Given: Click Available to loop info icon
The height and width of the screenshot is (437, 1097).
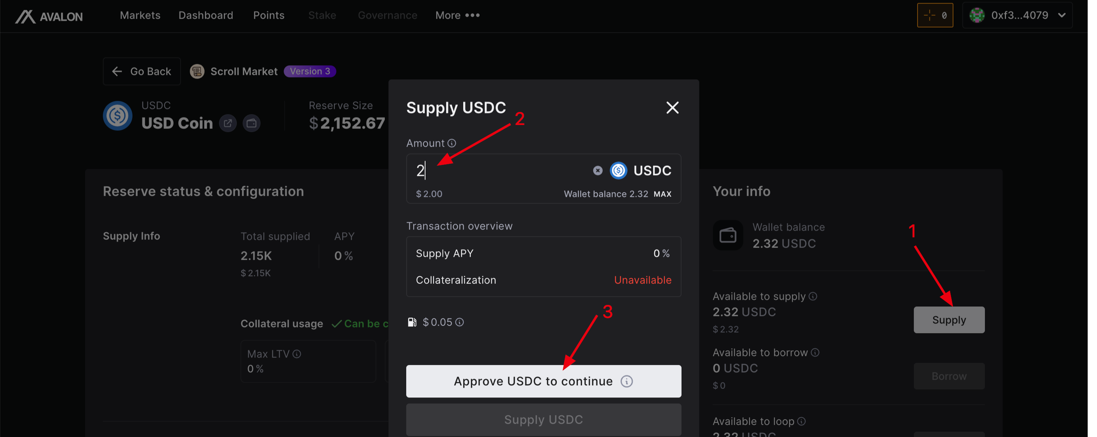Looking at the screenshot, I should click(x=801, y=421).
